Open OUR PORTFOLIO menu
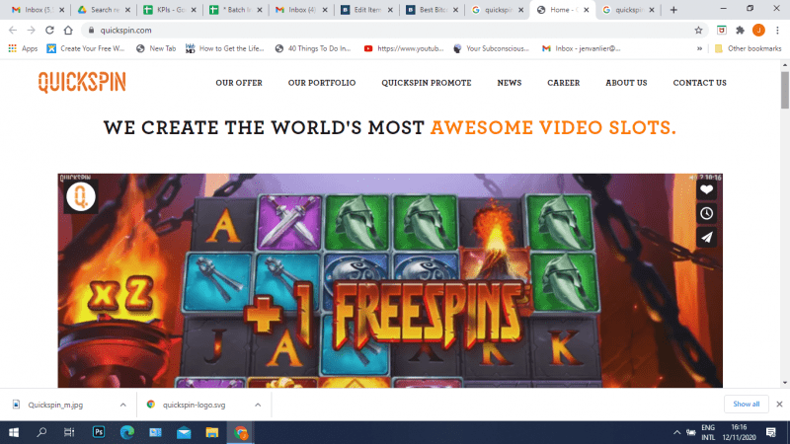 coord(322,83)
